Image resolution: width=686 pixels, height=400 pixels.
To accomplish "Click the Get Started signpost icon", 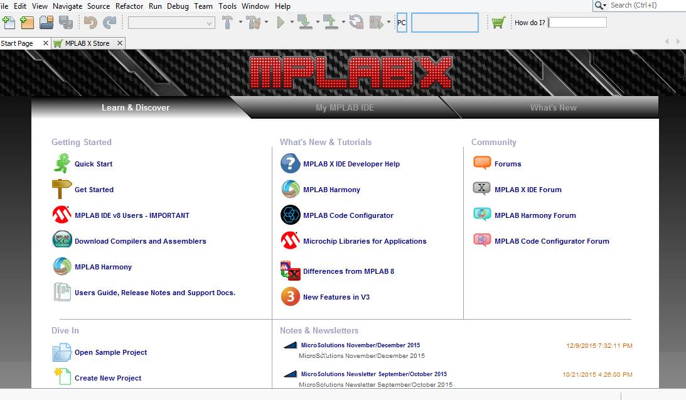I will pos(62,190).
